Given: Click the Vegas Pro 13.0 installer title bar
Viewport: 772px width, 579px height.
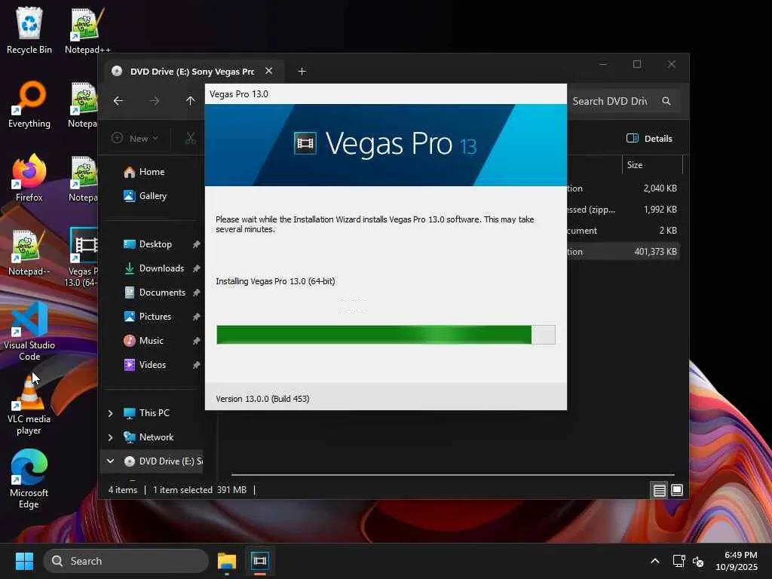Looking at the screenshot, I should [385, 94].
